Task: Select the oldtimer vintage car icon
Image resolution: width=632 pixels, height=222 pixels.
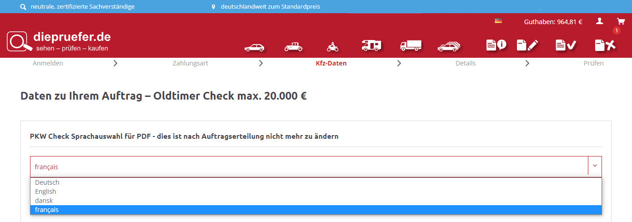Action: pyautogui.click(x=293, y=46)
